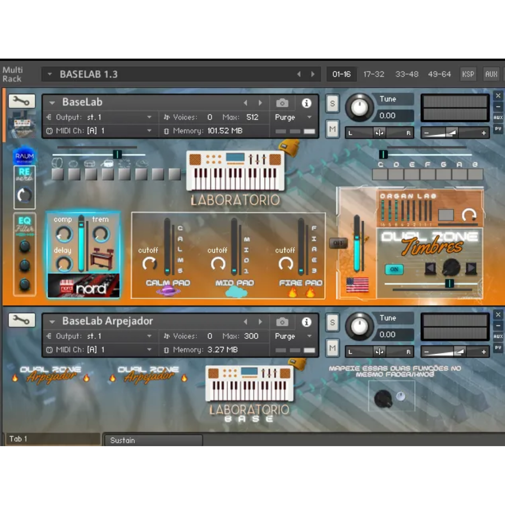Select the Sustain tab
This screenshot has height=505, width=505.
click(x=153, y=440)
